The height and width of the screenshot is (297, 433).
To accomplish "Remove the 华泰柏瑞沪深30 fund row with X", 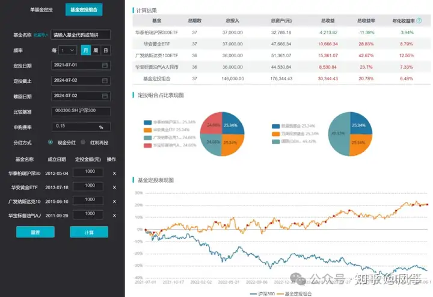I will 114,174.
